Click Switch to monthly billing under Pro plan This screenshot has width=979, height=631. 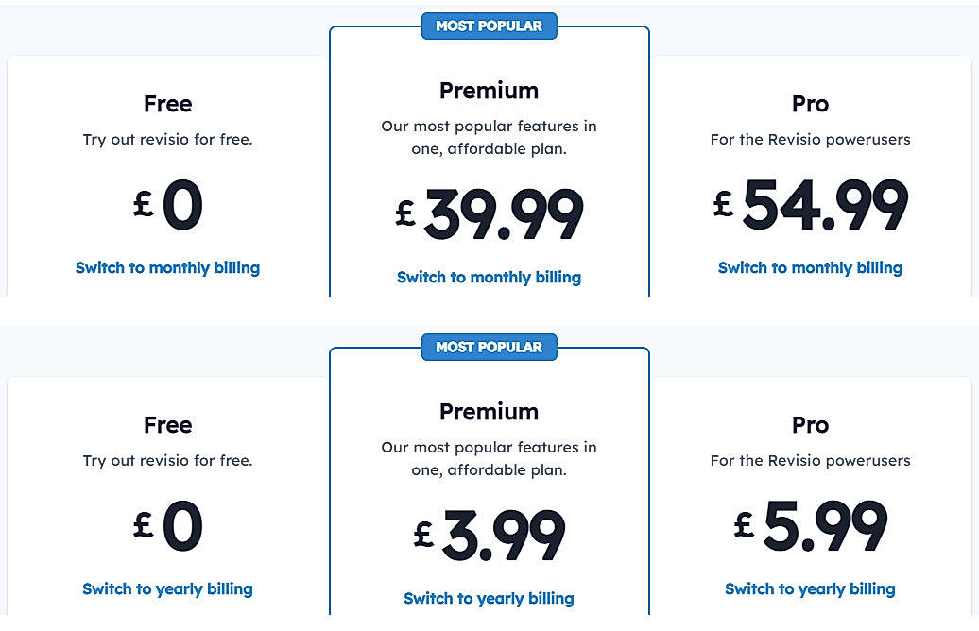(x=810, y=267)
